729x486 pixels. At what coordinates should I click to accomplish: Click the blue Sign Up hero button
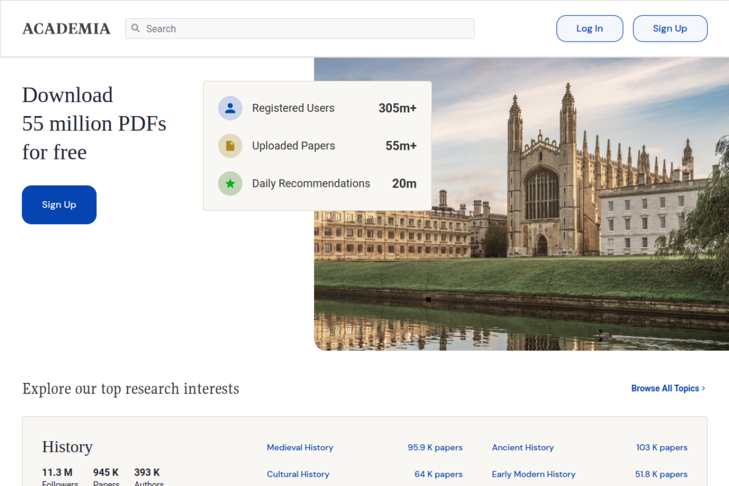(59, 205)
